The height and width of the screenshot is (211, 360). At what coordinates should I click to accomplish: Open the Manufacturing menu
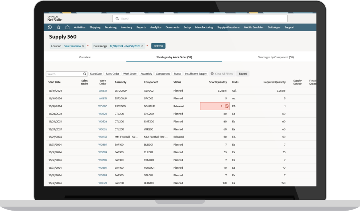tap(204, 28)
